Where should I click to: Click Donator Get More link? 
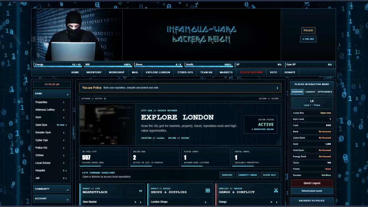326,175
